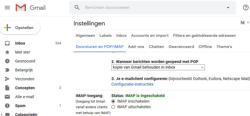Screen dimensions: 250x116
Task: Open the hamburger main menu
Action: click(7, 8)
